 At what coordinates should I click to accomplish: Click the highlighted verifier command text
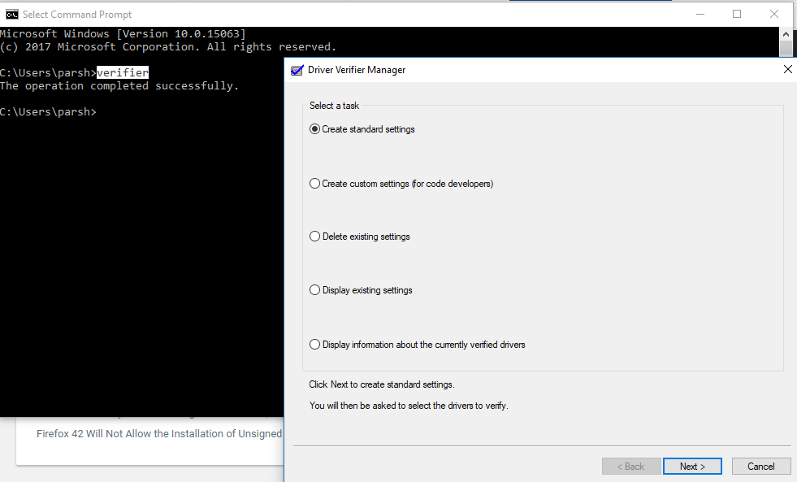[x=122, y=72]
